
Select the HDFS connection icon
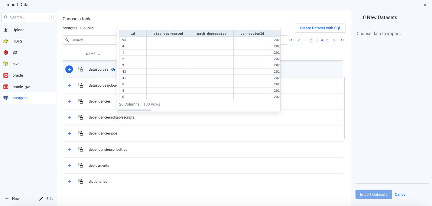click(6, 41)
